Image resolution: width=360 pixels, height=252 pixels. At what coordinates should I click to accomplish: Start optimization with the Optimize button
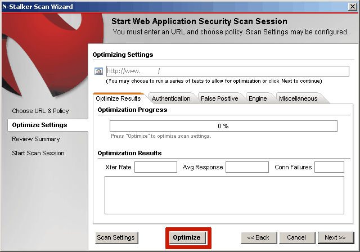187,237
